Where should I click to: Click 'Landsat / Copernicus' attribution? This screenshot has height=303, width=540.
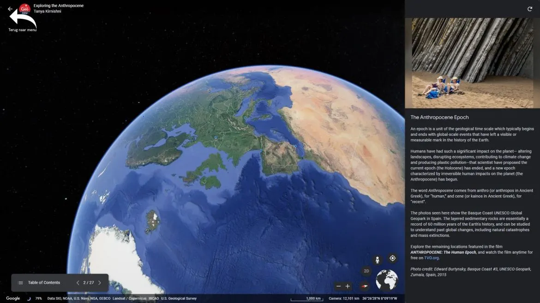[x=130, y=298]
